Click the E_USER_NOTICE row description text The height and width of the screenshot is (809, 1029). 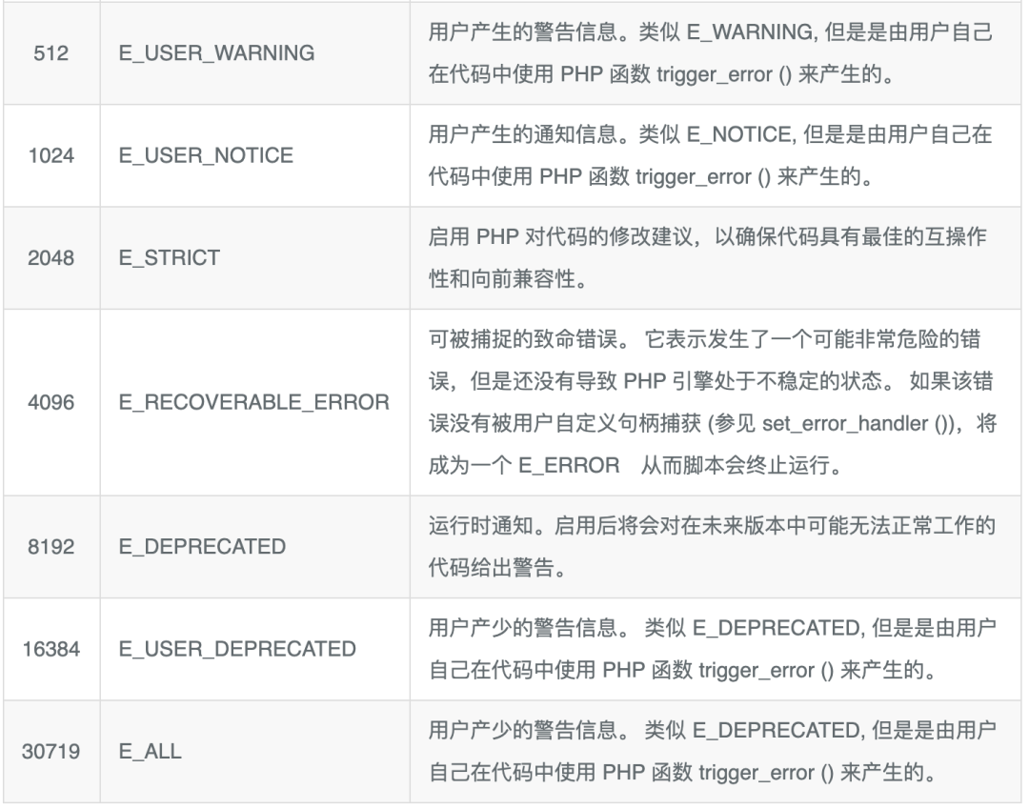coord(710,155)
